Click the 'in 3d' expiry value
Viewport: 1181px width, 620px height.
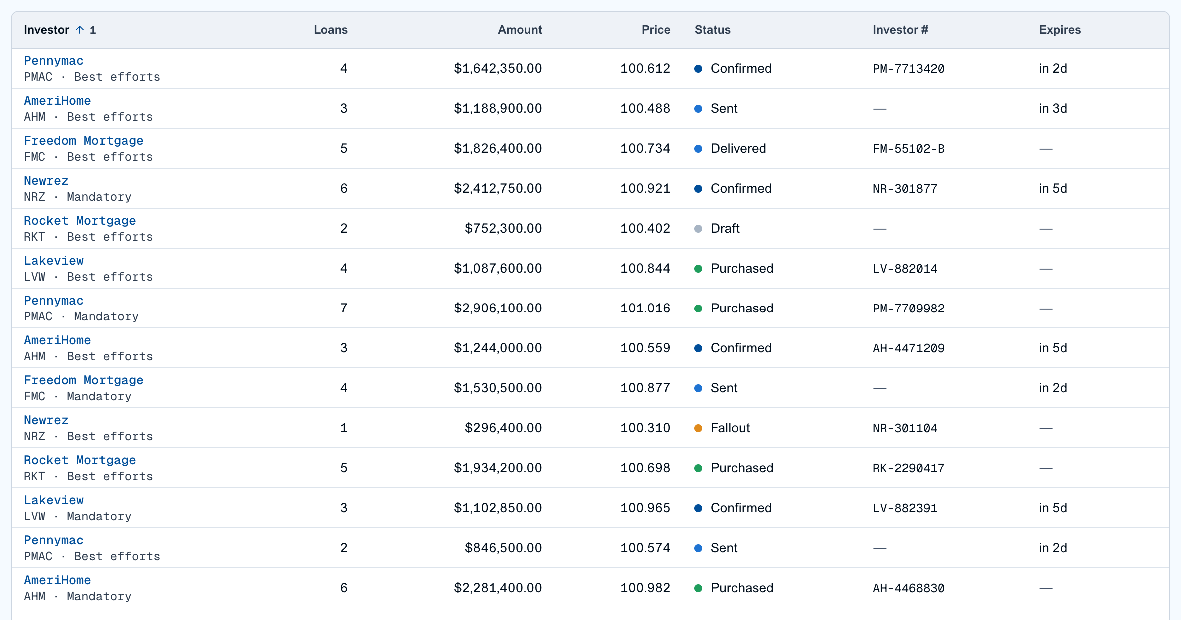pyautogui.click(x=1053, y=108)
